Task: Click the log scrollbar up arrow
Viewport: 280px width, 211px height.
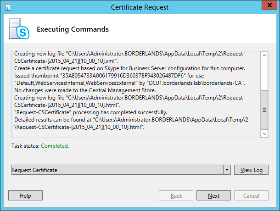Action: [264, 56]
